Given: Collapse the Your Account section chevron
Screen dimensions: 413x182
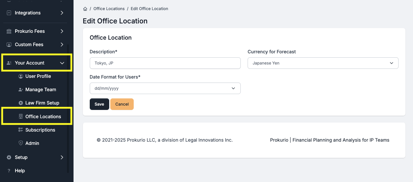Looking at the screenshot, I should (62, 63).
